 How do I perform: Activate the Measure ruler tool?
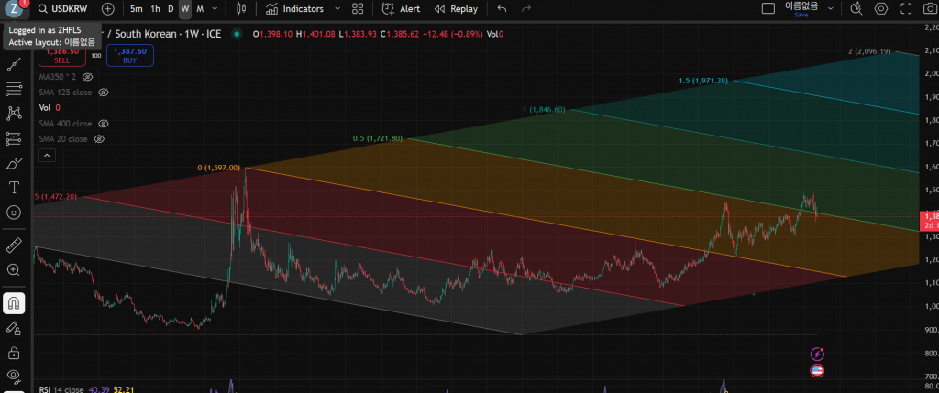point(14,246)
